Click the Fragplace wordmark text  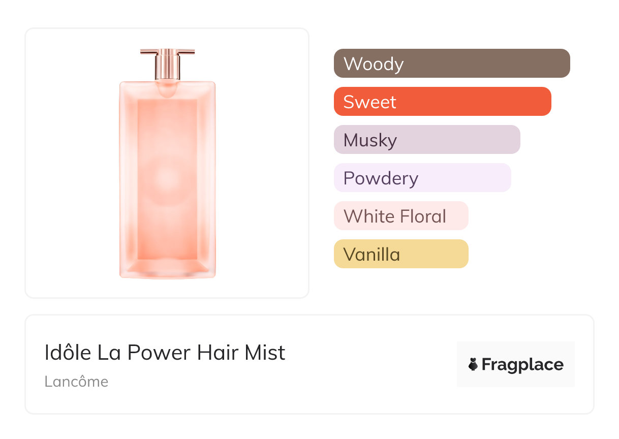[522, 364]
